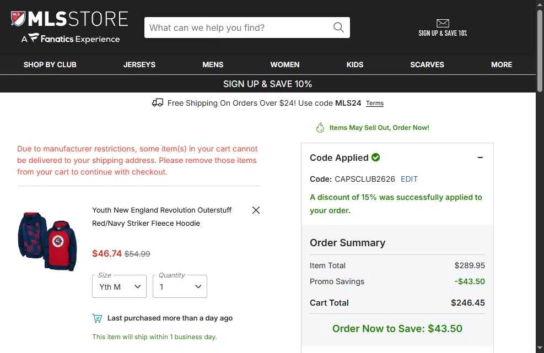The image size is (544, 353).
Task: Click the $54.99 original price
Action: [137, 254]
